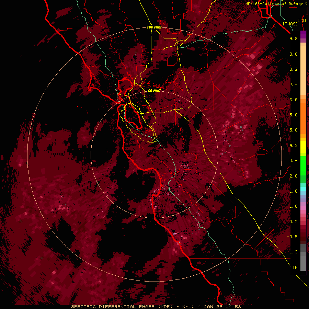Pick the pink segment of the color scale
309x309 pixels.
point(303,208)
